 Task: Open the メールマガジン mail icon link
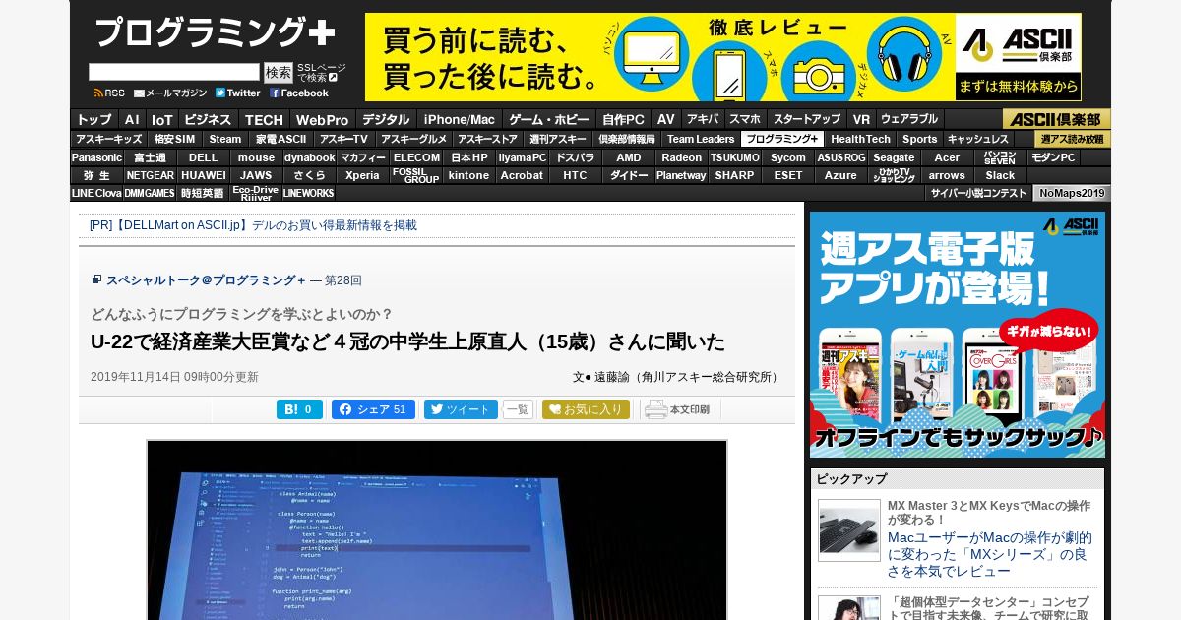coord(170,93)
